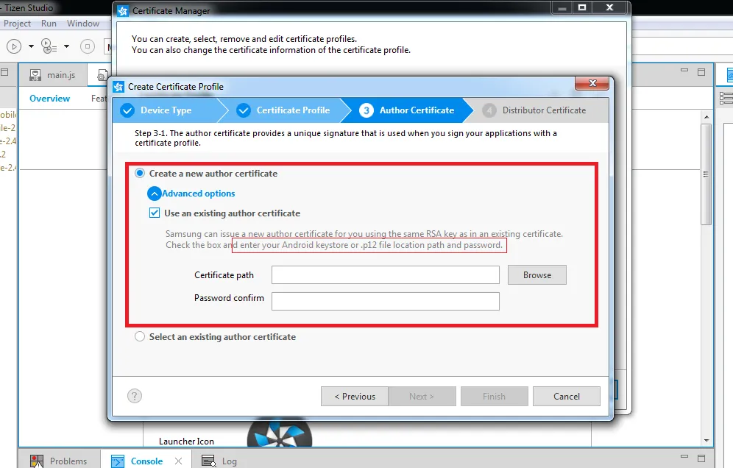This screenshot has height=468, width=733.
Task: Click the Password confirm input field
Action: (x=385, y=301)
